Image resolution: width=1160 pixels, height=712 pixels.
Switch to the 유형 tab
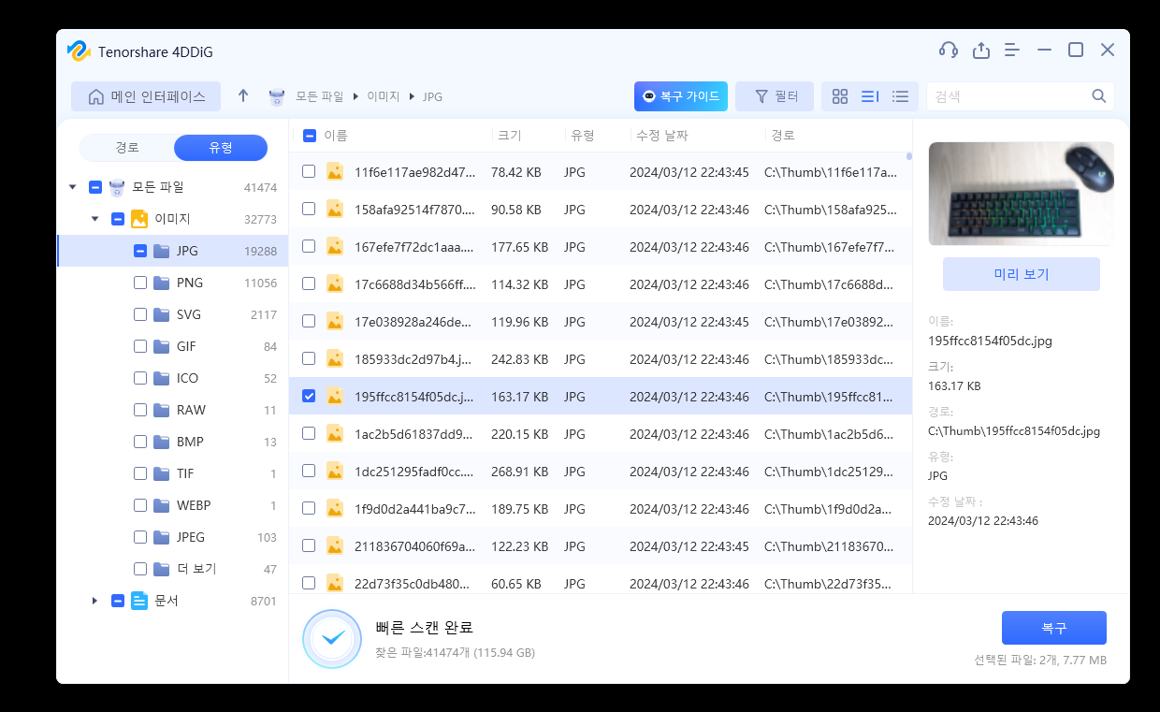[221, 148]
